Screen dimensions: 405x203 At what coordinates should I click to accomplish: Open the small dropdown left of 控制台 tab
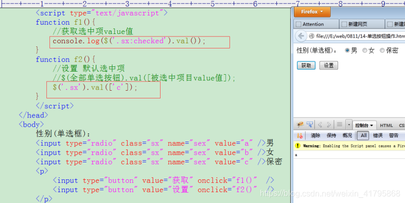pos(349,125)
